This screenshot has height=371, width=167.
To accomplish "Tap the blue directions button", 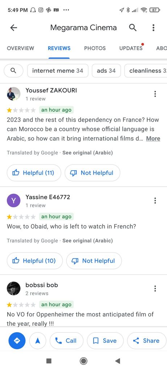I will (x=17, y=341).
